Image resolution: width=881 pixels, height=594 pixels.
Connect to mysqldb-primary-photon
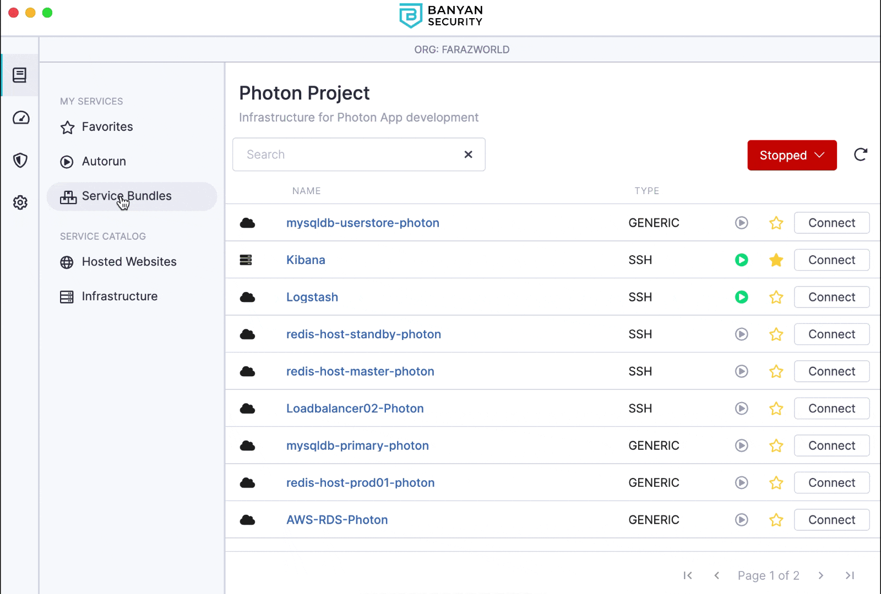click(831, 446)
